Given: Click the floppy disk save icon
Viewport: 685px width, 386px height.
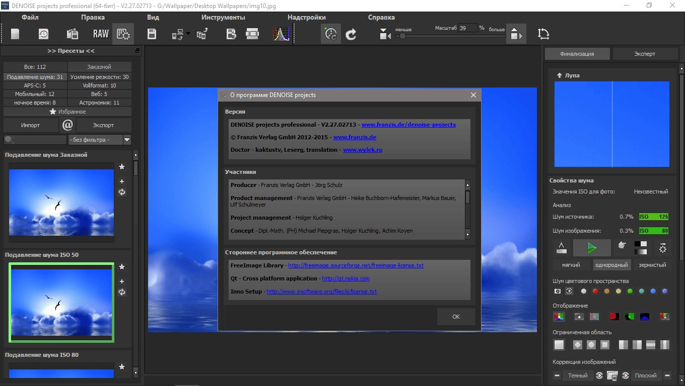Looking at the screenshot, I should [152, 34].
